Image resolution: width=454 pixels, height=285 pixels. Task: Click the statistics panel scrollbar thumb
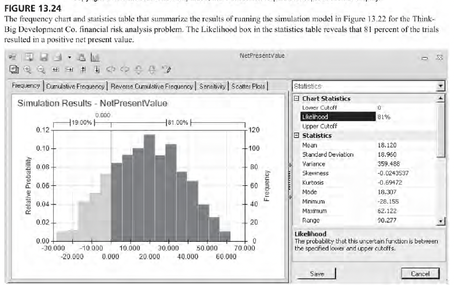click(440, 130)
